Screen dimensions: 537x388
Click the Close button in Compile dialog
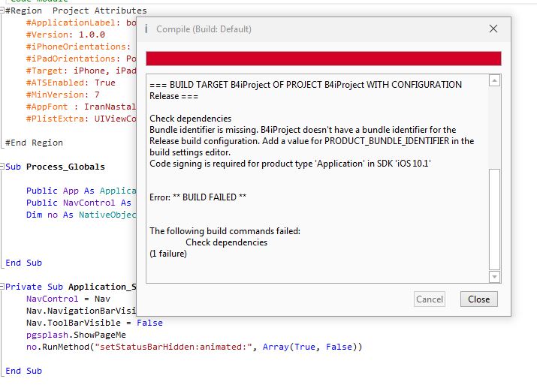[478, 299]
